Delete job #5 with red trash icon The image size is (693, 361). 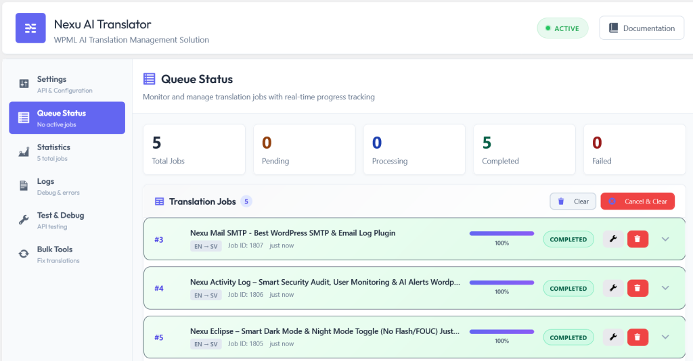pyautogui.click(x=638, y=337)
